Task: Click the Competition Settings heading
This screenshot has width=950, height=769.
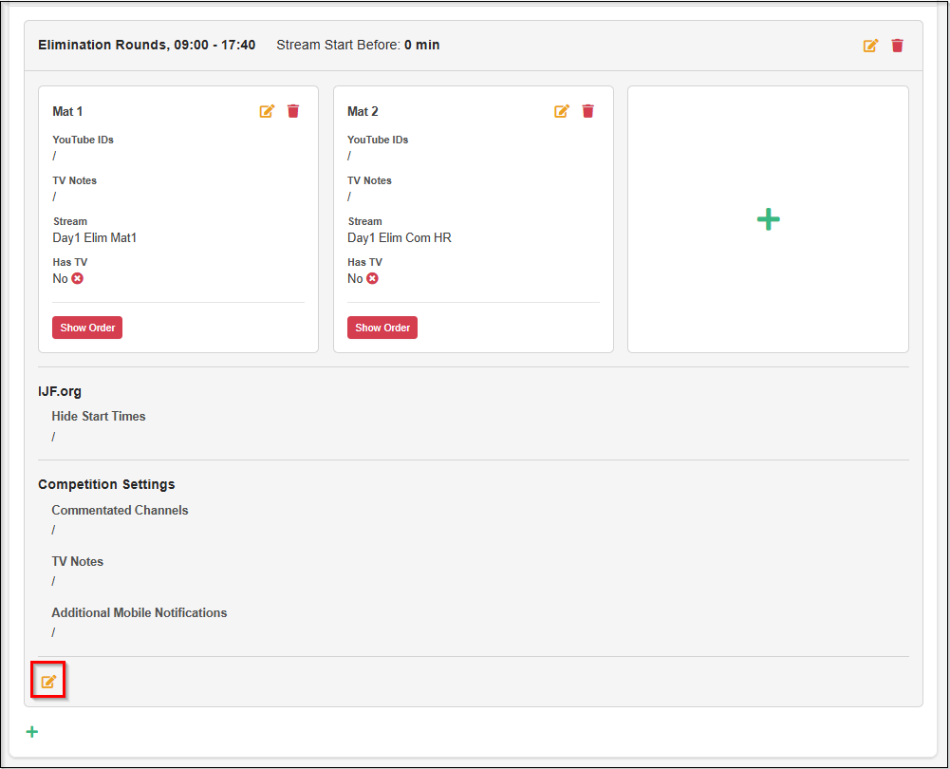Action: (106, 484)
